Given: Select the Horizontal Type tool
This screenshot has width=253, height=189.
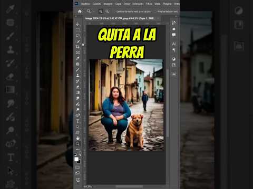Looking at the screenshot, I should pyautogui.click(x=77, y=121).
